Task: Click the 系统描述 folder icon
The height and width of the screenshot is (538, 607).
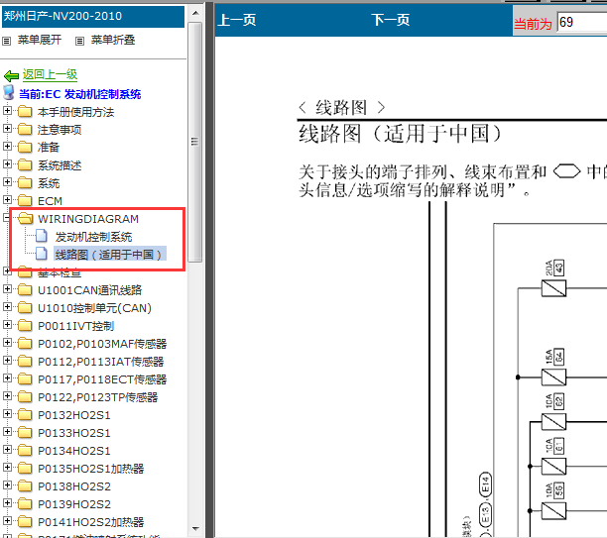Action: (x=25, y=164)
